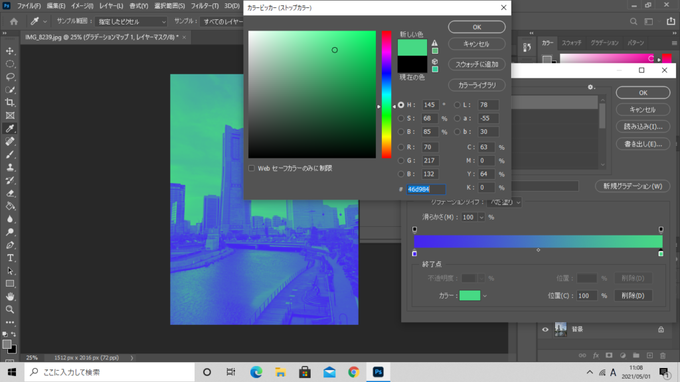
Task: Select the green right gradient color stop
Action: [x=661, y=253]
